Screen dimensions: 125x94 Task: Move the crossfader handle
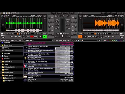tap(62, 36)
